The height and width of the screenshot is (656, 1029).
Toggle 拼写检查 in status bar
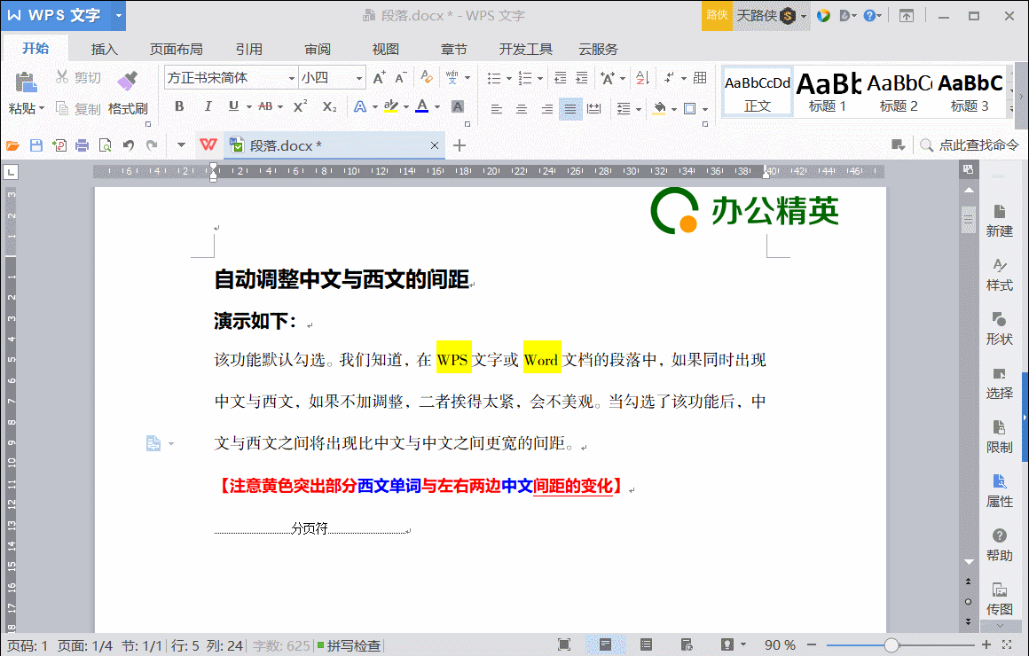click(x=350, y=645)
